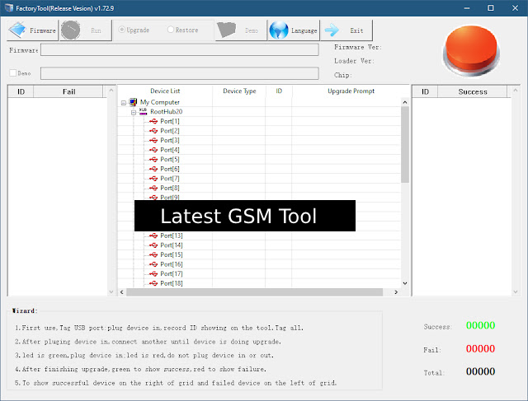Image resolution: width=528 pixels, height=401 pixels.
Task: Click the USB icon for Port[6]
Action: click(153, 169)
